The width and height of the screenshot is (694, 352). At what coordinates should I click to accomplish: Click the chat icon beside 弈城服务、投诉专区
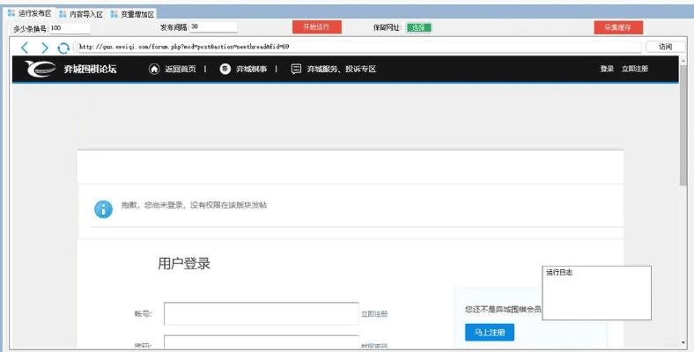click(x=296, y=69)
